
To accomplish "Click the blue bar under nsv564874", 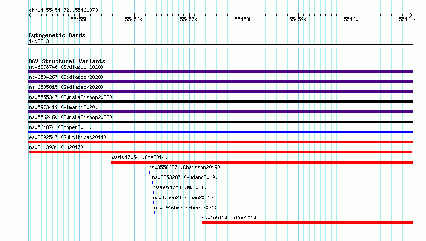I will coord(220,132).
